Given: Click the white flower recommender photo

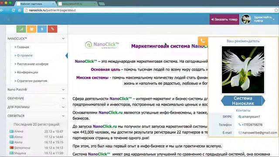Looking at the screenshot, I should (x=243, y=70).
